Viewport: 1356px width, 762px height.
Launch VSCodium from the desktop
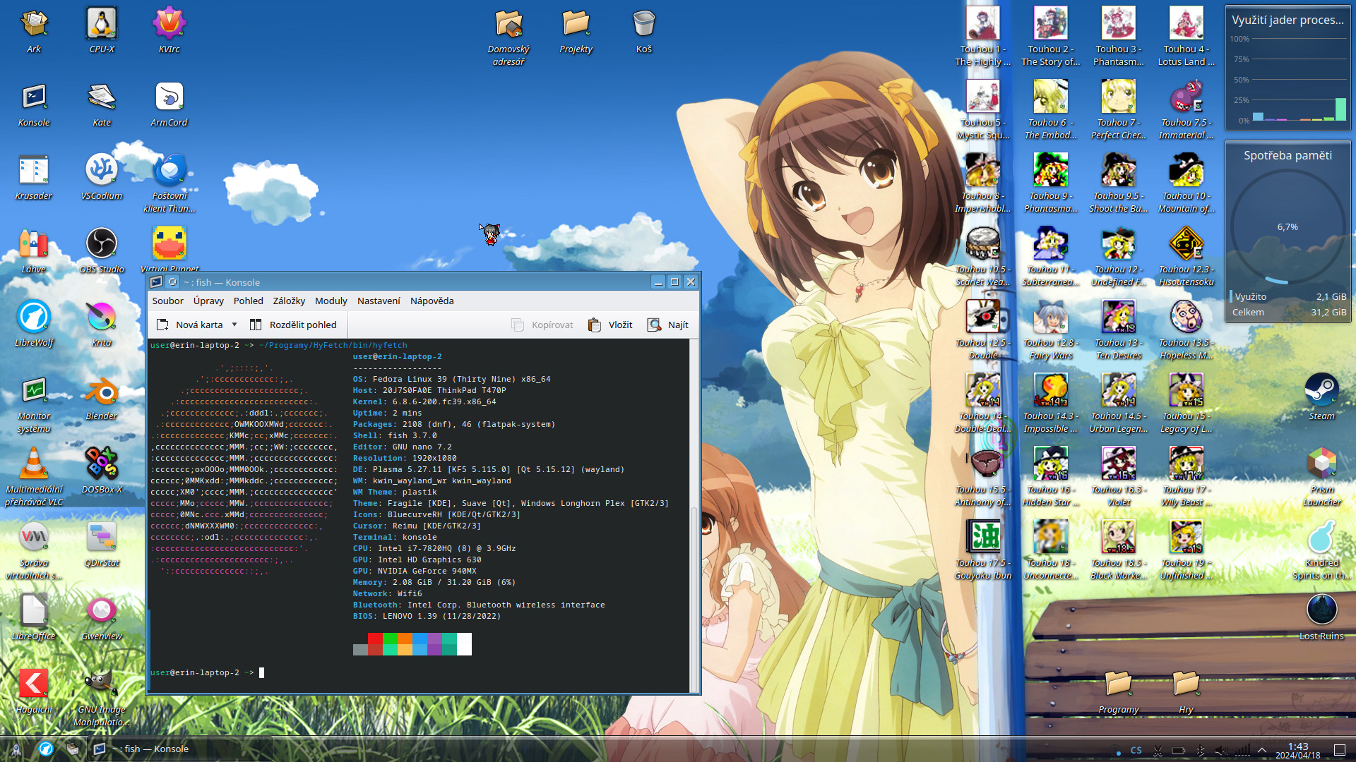(x=102, y=178)
